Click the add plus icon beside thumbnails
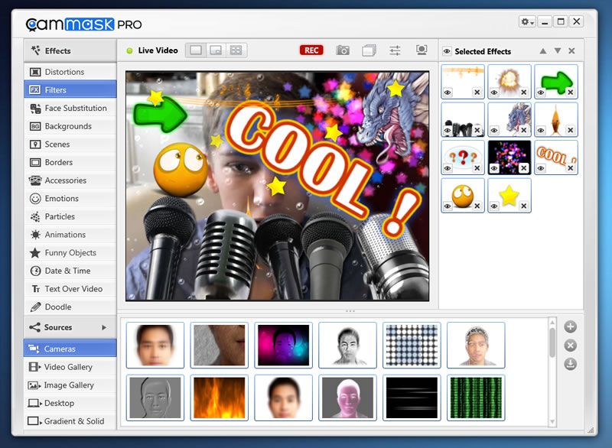 tap(570, 327)
